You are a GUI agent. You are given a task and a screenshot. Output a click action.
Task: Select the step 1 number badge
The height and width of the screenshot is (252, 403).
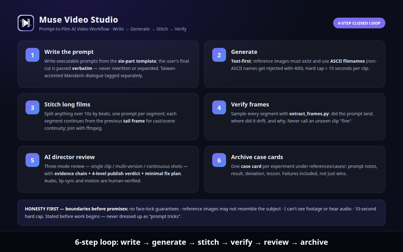(32, 55)
